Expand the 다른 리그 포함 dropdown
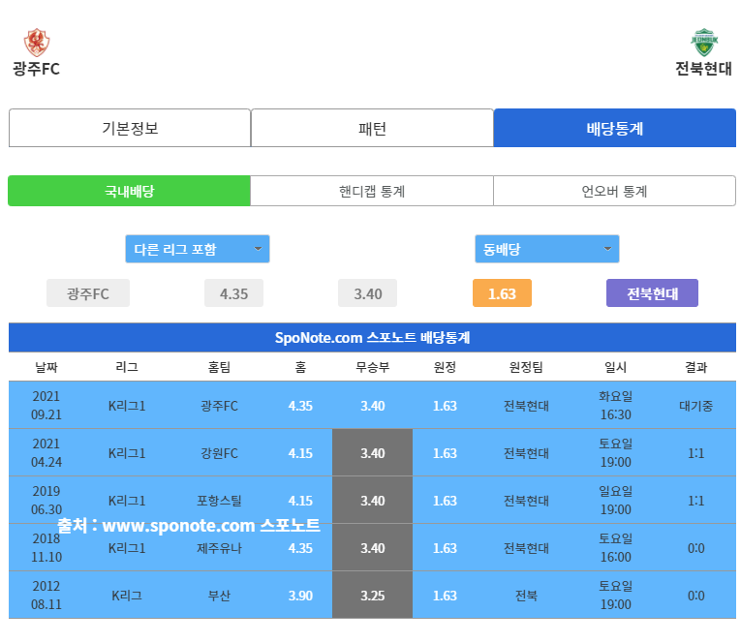Image resolution: width=741 pixels, height=643 pixels. (x=198, y=249)
